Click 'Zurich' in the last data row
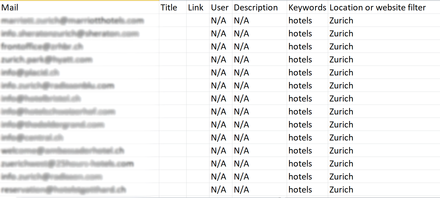The height and width of the screenshot is (198, 440). coord(341,190)
